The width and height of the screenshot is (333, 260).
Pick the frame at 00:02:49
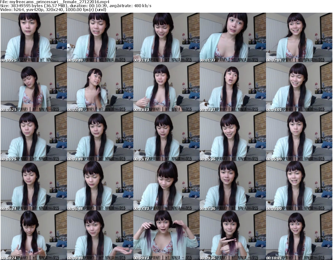pyautogui.click(x=100, y=87)
